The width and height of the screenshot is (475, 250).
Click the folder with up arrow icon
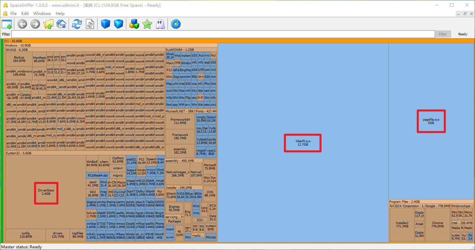48,24
